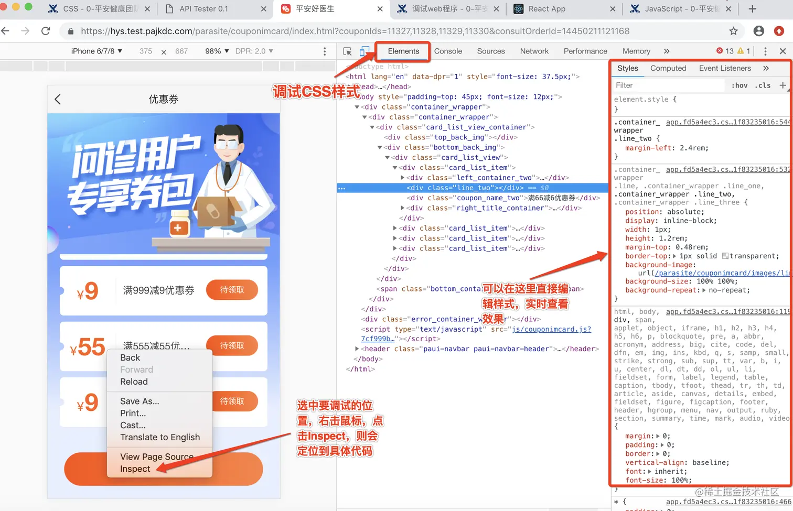Open app.fd5a4ec3 stylesheet link for margin-left rule
Screen dimensions: 793x511
(727, 122)
